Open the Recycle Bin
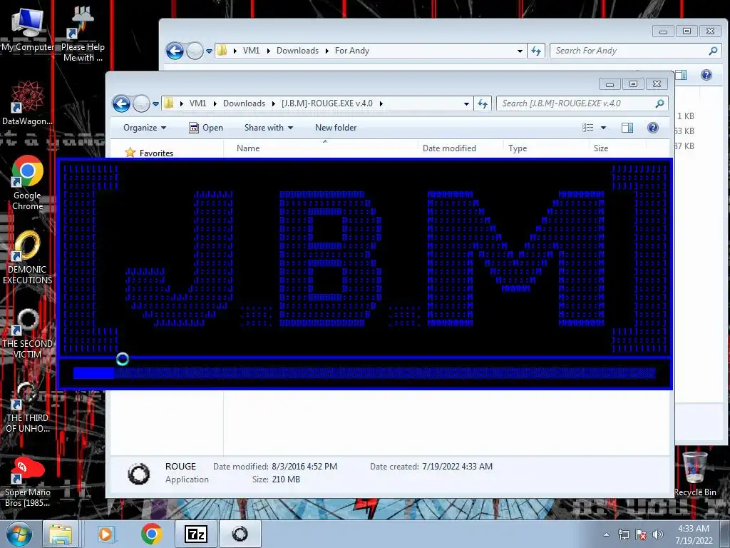 (694, 474)
